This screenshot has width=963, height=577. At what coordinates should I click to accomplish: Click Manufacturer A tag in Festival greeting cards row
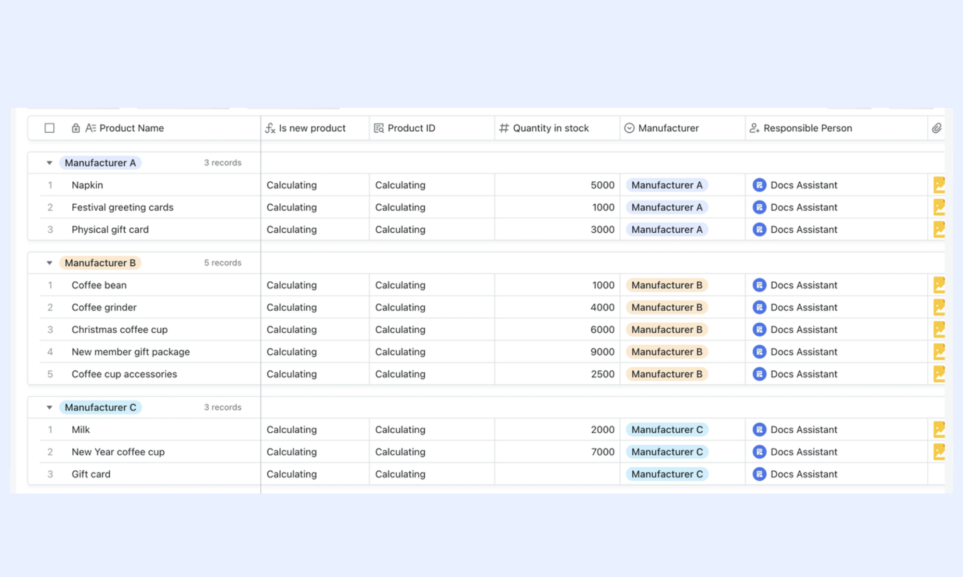667,207
